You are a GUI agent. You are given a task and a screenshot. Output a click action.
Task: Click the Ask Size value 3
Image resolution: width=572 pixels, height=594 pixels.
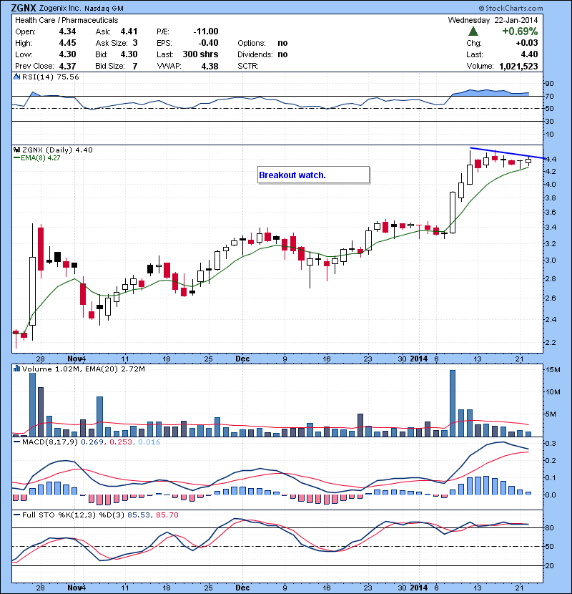pos(135,43)
